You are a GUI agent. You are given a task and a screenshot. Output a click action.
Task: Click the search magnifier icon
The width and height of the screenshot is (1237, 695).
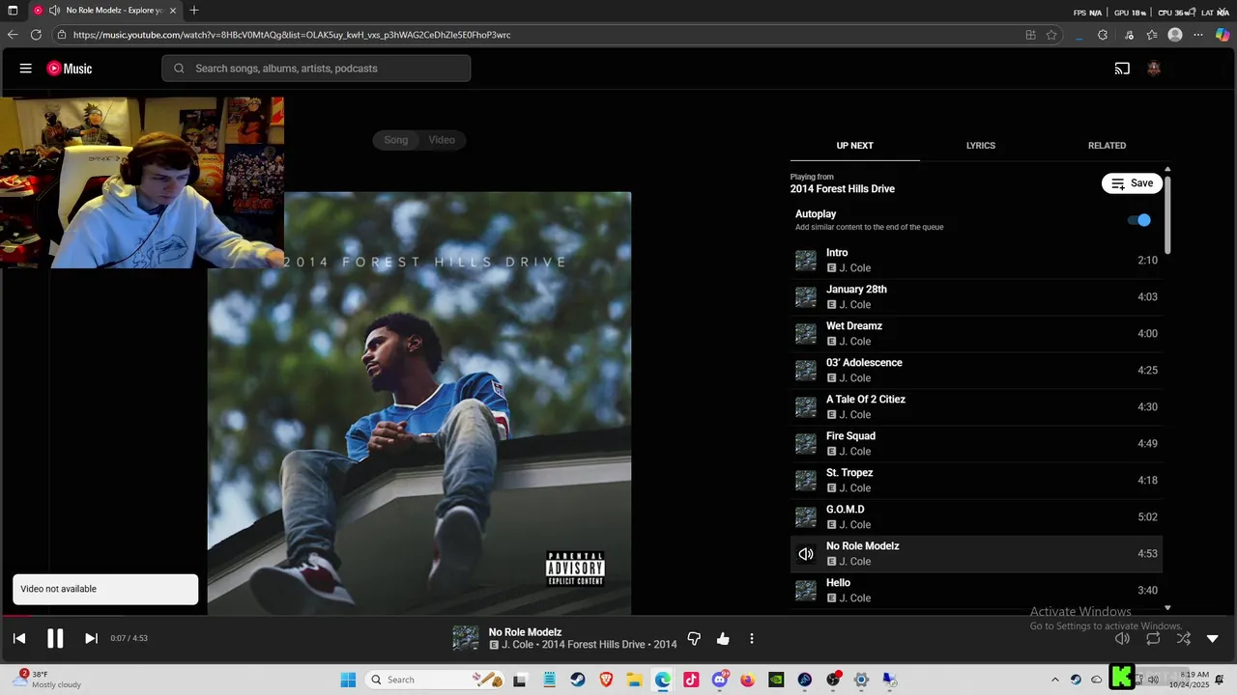click(179, 69)
